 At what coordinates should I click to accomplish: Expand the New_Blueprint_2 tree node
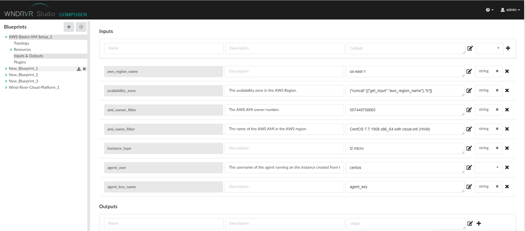[6, 75]
